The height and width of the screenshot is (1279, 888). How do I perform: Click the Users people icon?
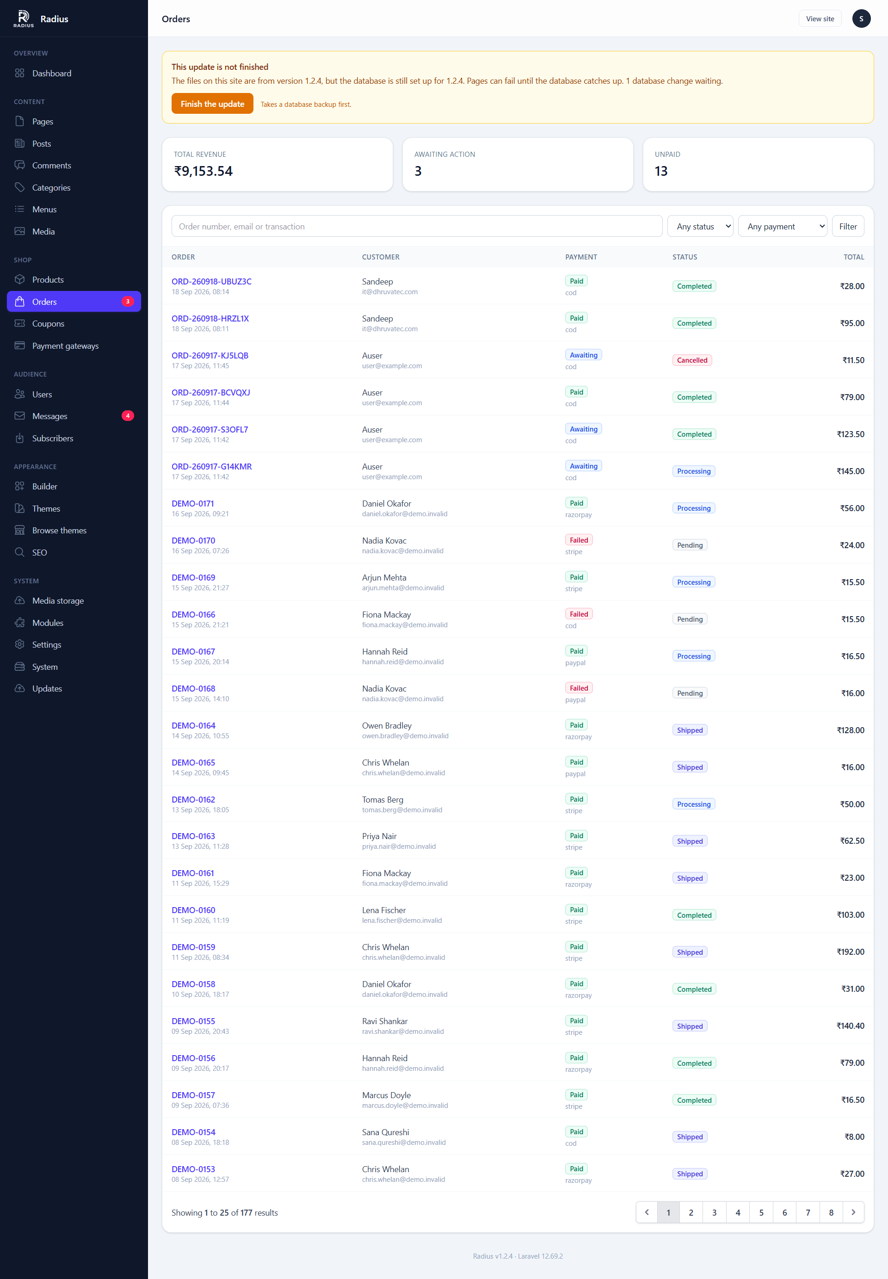pos(19,394)
